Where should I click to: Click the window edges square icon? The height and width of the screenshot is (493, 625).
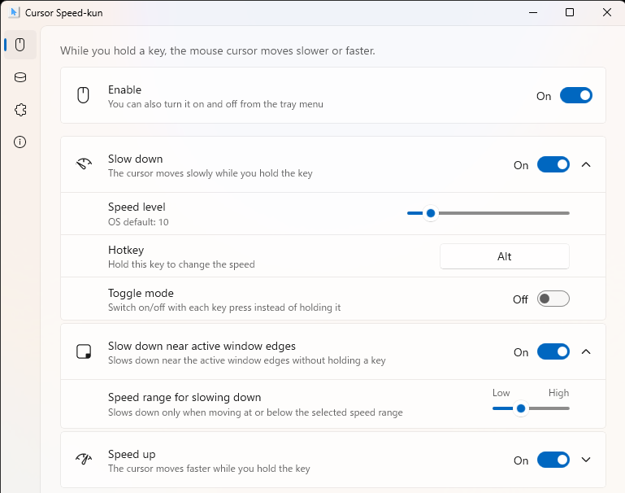84,351
